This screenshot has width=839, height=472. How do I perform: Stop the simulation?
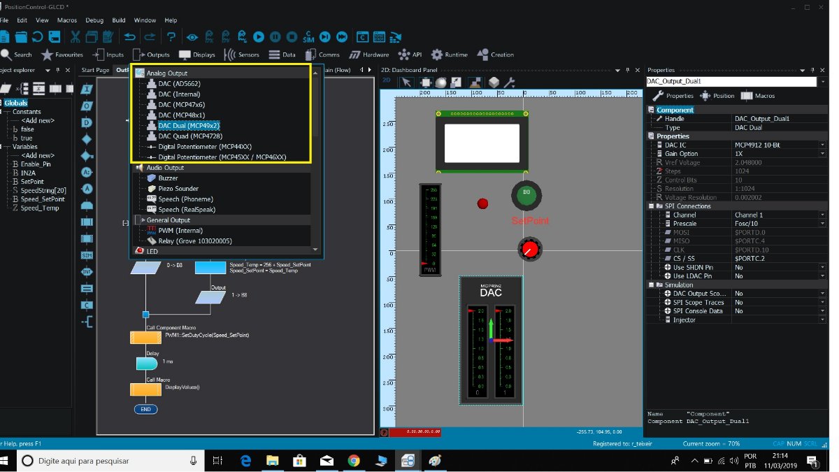pyautogui.click(x=292, y=37)
